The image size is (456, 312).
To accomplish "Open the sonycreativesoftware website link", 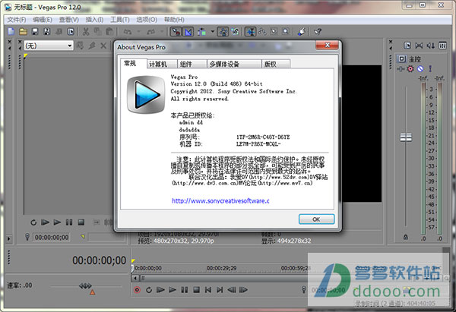I will tap(220, 200).
